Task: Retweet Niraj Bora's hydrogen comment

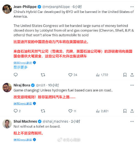Action: [43, 111]
